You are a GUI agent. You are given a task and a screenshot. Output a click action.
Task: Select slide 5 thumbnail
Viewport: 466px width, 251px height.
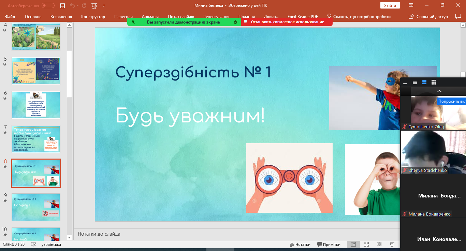(36, 71)
